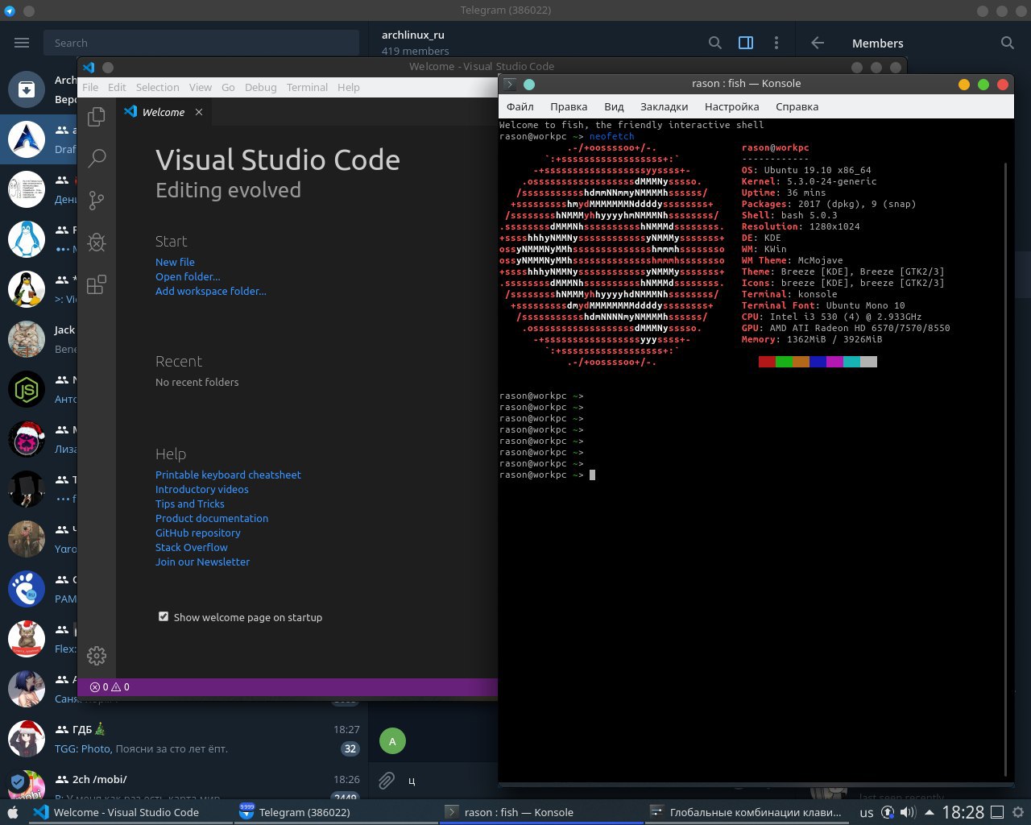Image resolution: width=1031 pixels, height=825 pixels.
Task: Open the software updates tray icon
Action: pos(888,812)
